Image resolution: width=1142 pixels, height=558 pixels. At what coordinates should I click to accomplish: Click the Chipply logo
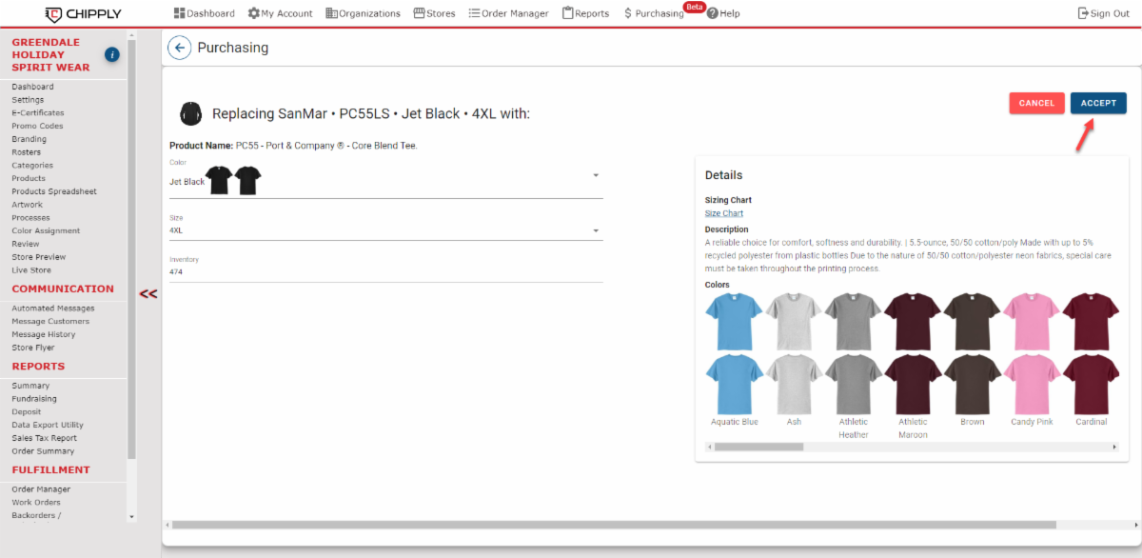coord(83,13)
